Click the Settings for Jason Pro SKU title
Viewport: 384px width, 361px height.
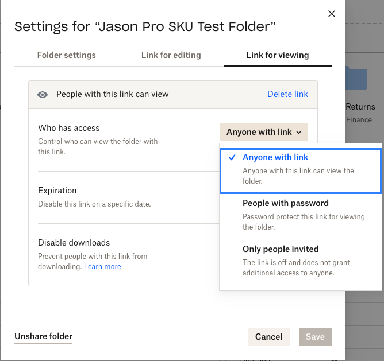click(145, 26)
